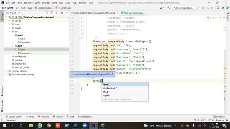
Task: Select 'final' completion suggestion
Action: tap(125, 85)
